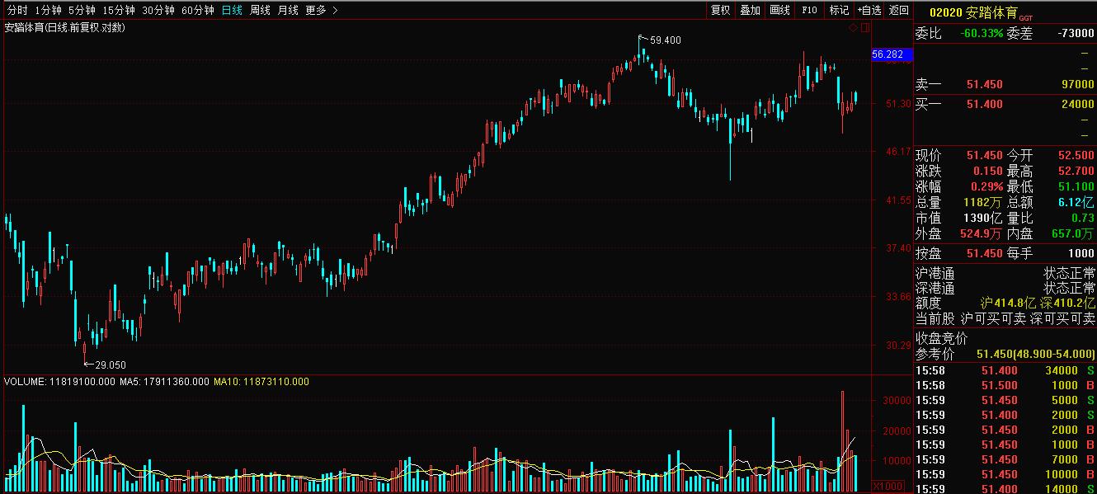Click the 56.282 blue price marker
The image size is (1097, 494).
(x=892, y=54)
